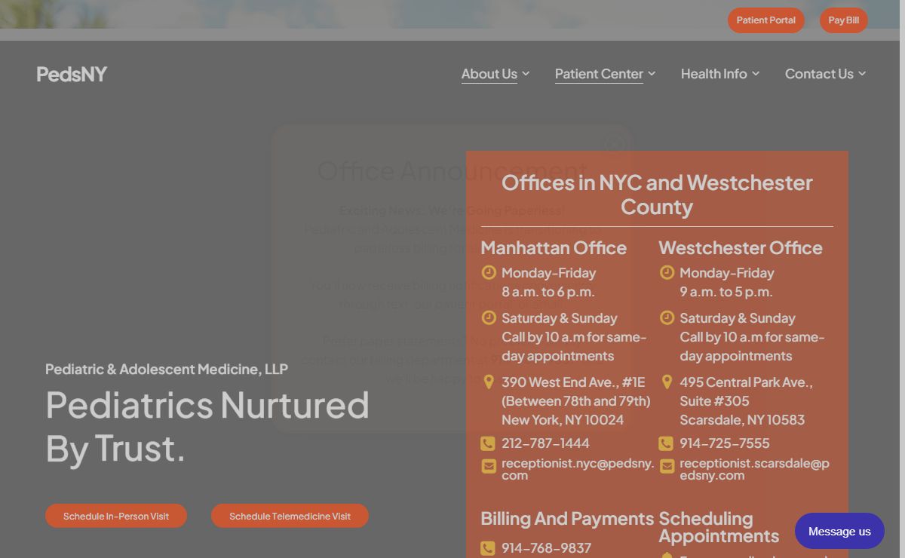Click the Manhattan email envelope icon

489,467
